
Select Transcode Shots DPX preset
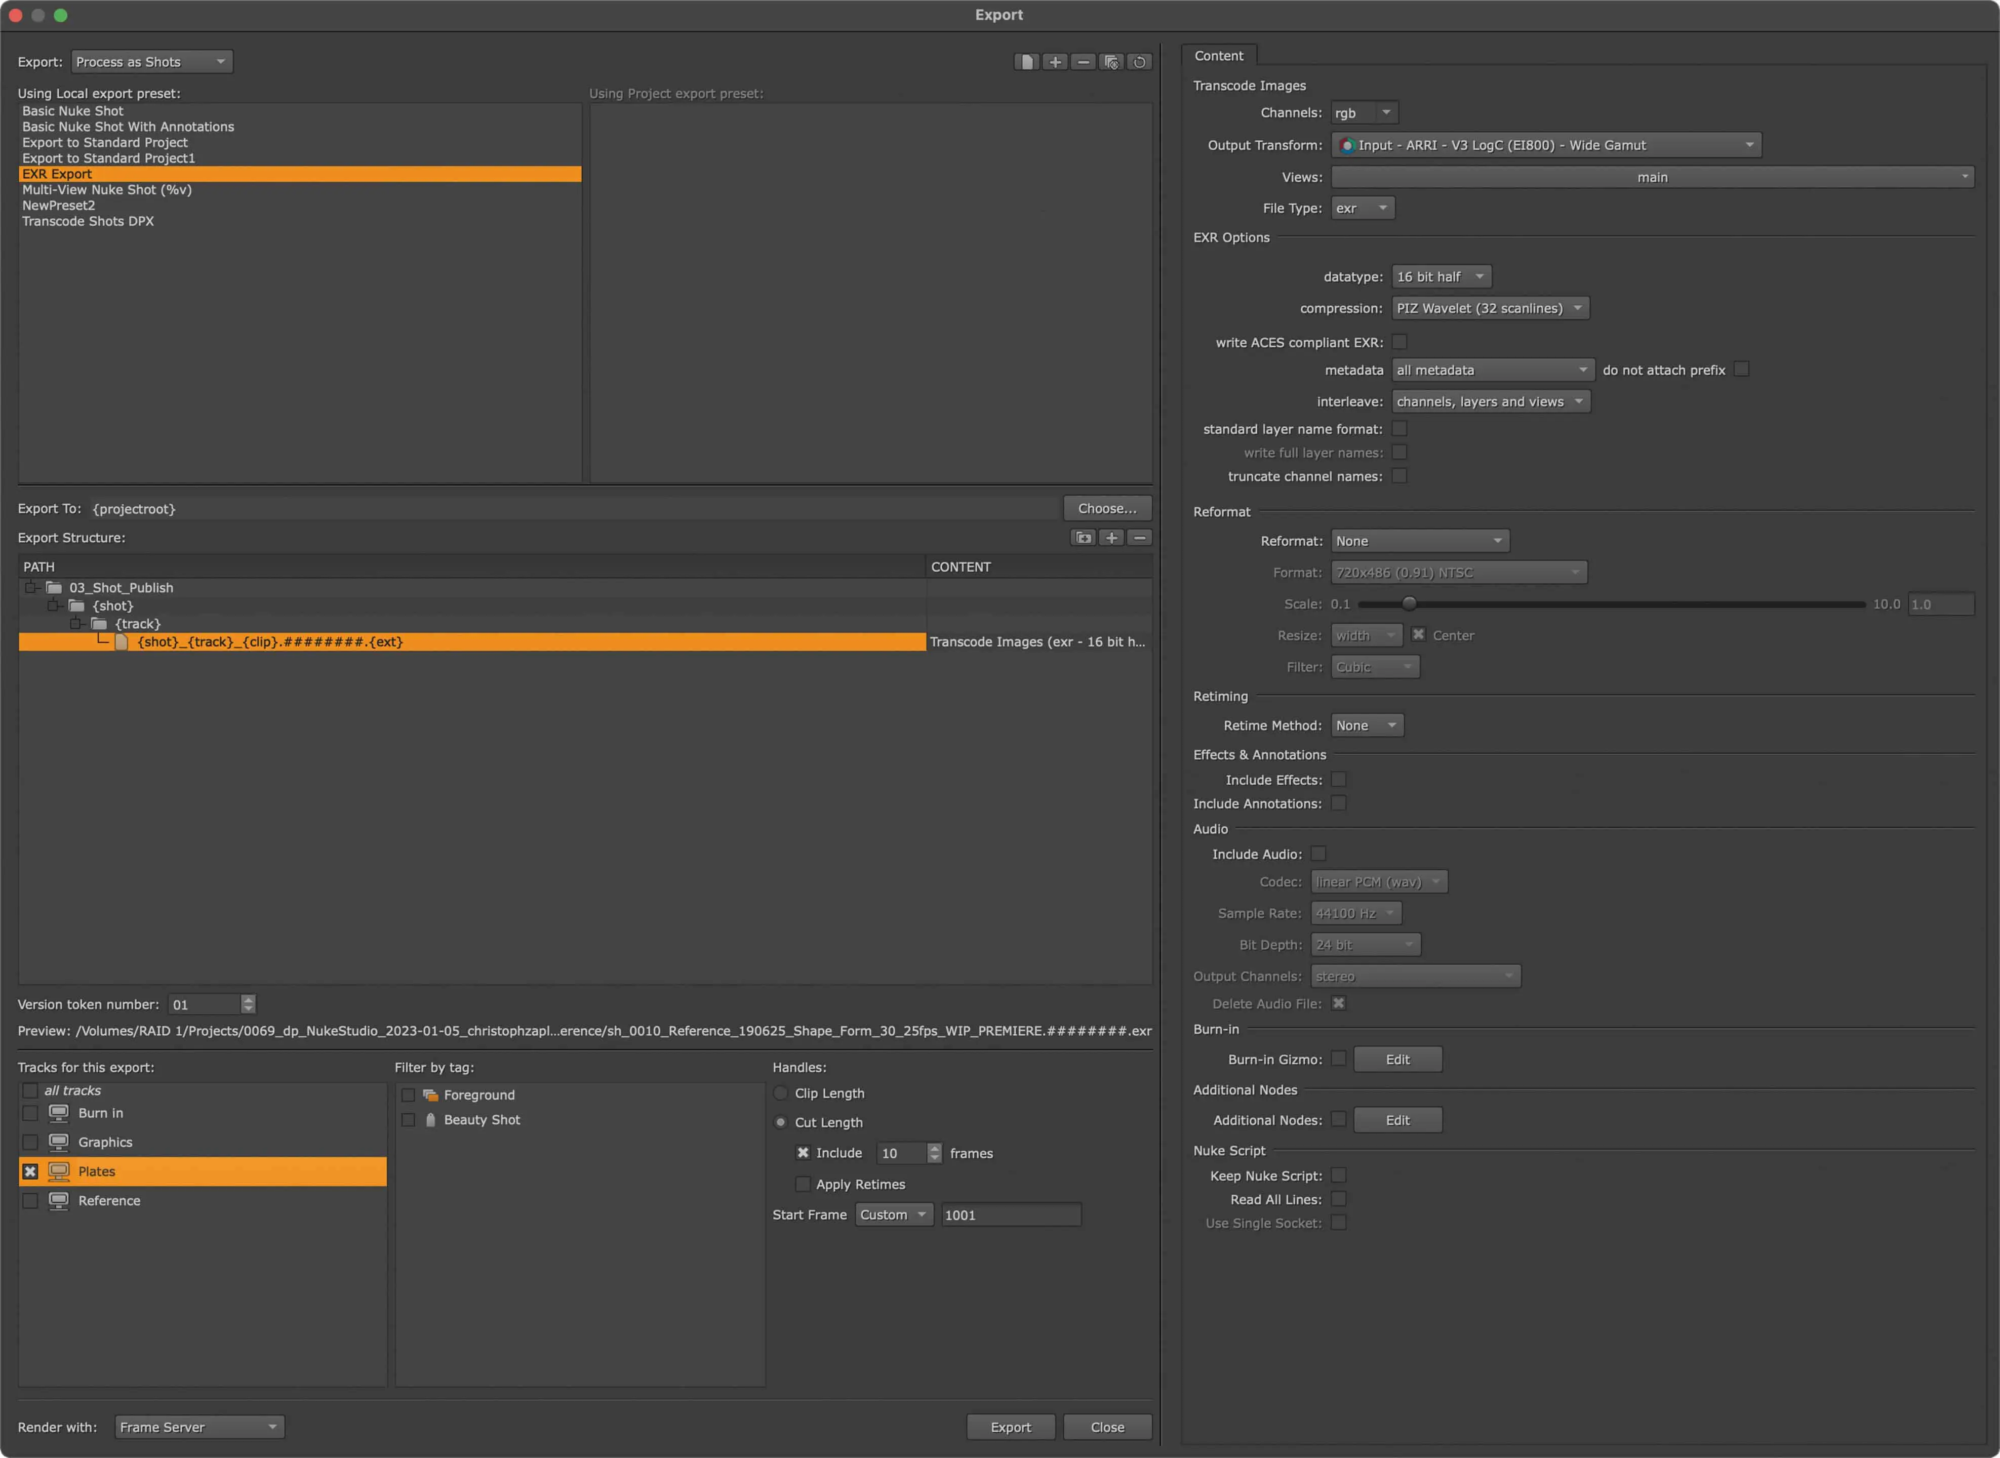(x=88, y=221)
